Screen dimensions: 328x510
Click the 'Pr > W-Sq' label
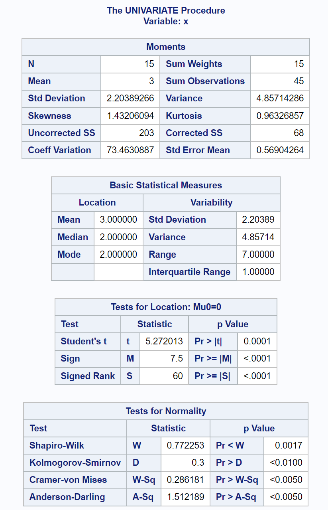pos(237,480)
